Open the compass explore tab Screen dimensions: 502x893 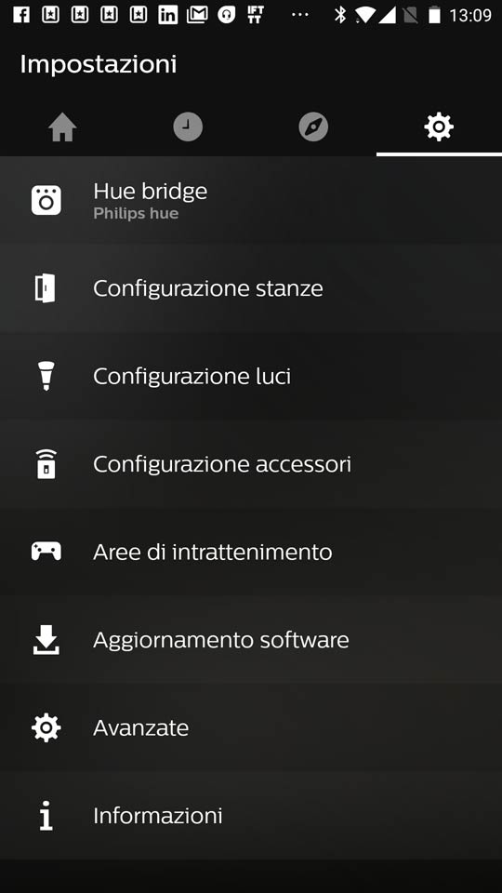click(313, 127)
